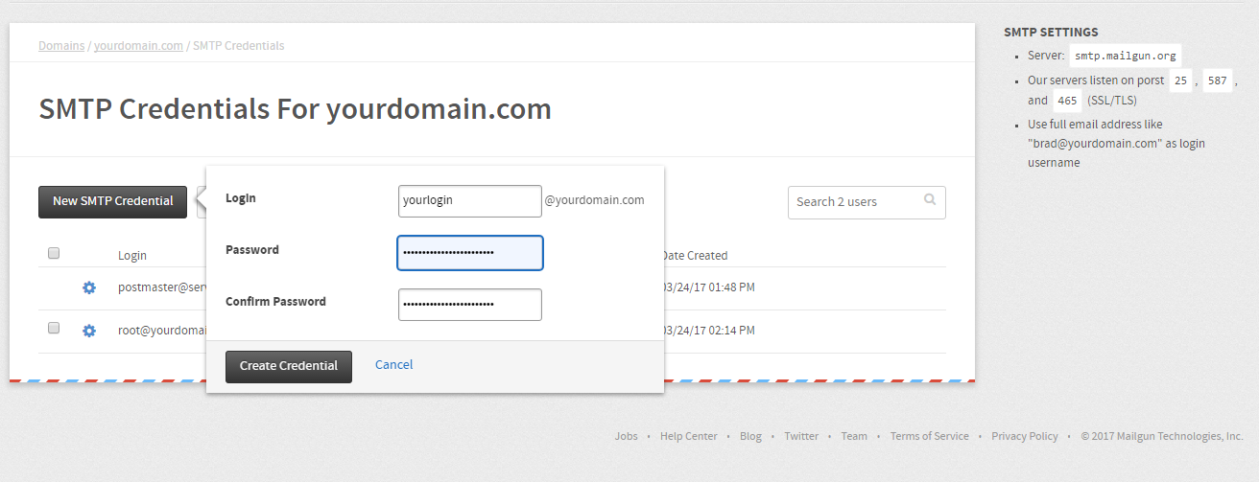Check the box for the root@yourdomain row
Viewport: 1259px width, 482px height.
(x=54, y=328)
